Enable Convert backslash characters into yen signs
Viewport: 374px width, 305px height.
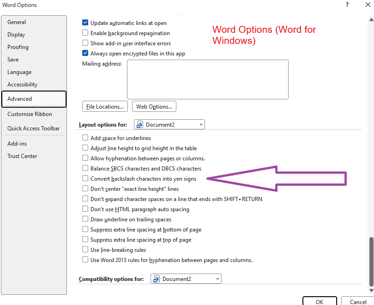pos(85,178)
